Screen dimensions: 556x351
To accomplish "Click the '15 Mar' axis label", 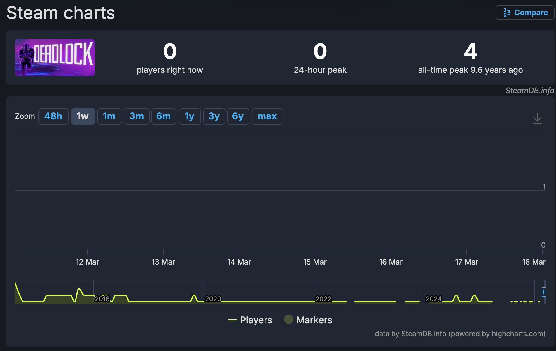I will 315,262.
